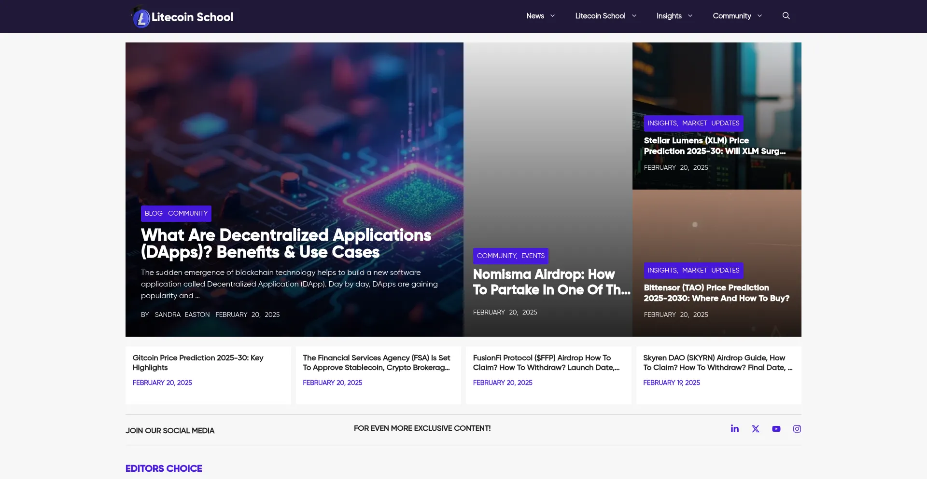Screen dimensions: 927x479
Task: Open the search magnifier icon
Action: click(x=786, y=16)
